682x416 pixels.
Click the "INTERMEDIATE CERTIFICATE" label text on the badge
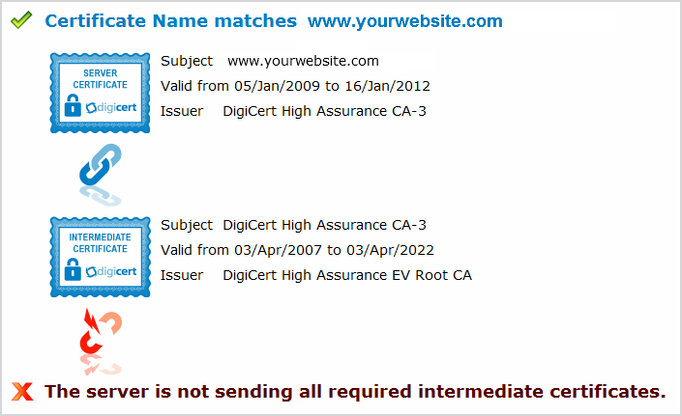pos(100,242)
